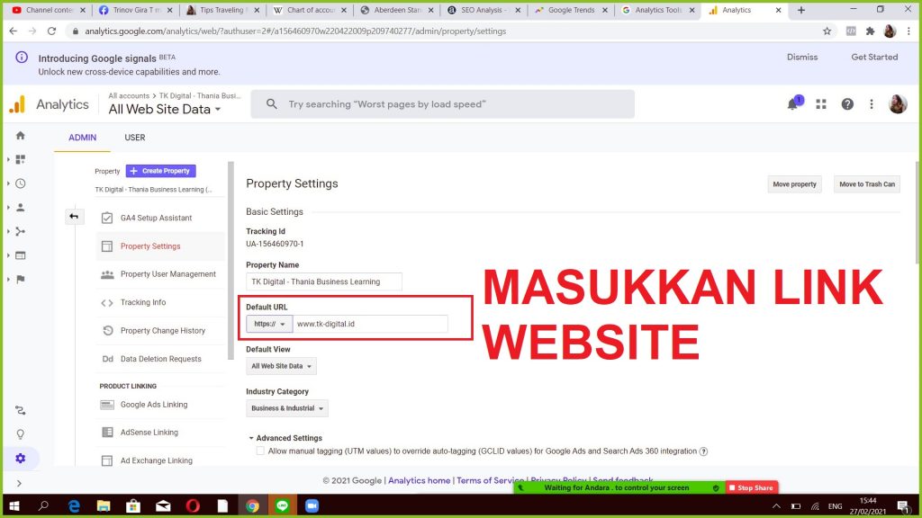Open the https:// protocol dropdown
Image resolution: width=922 pixels, height=518 pixels.
pos(269,324)
